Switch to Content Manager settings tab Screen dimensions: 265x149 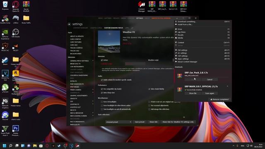pos(80,28)
